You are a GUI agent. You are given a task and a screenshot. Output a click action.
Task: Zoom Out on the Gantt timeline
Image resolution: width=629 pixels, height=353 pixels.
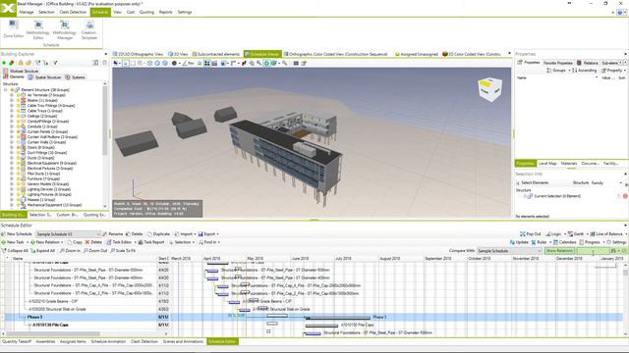(x=95, y=251)
